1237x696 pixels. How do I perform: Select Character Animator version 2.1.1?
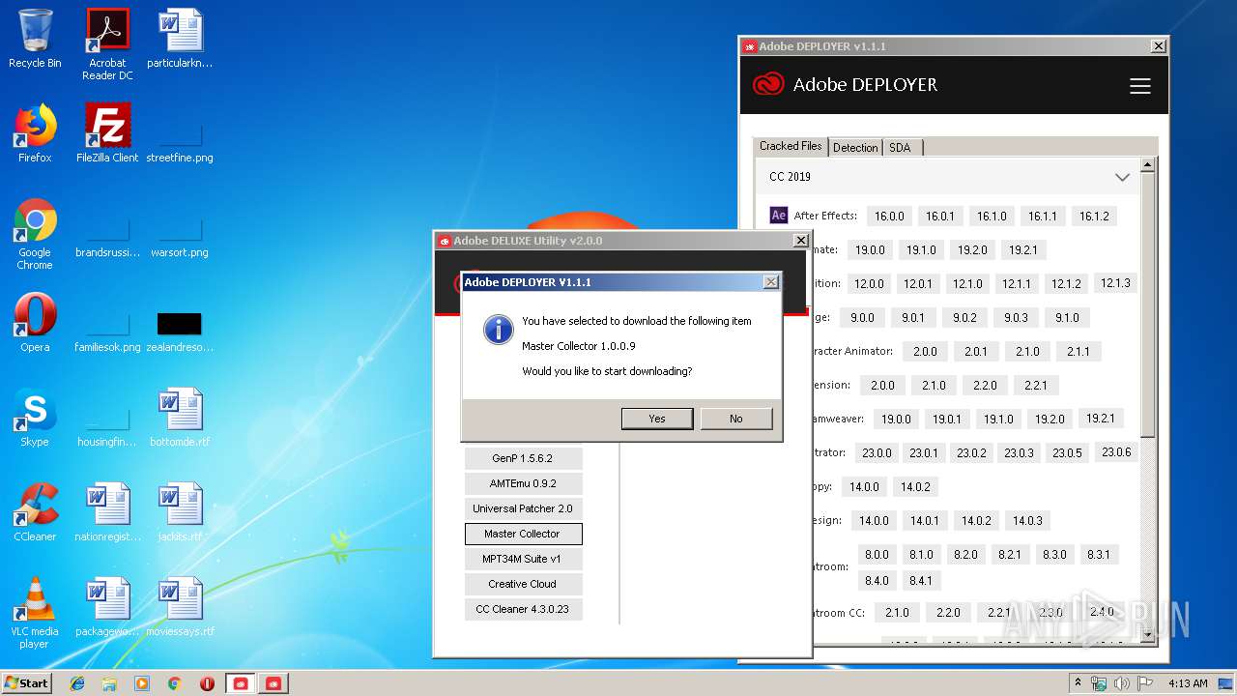coord(1079,352)
